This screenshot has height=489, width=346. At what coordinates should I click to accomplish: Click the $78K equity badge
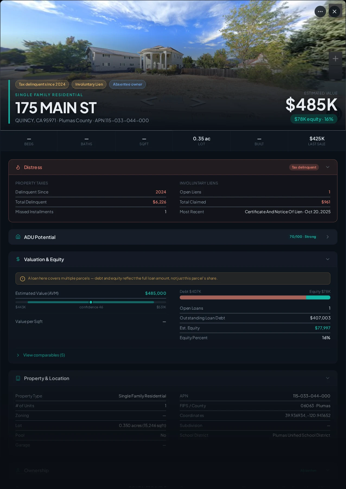point(314,119)
